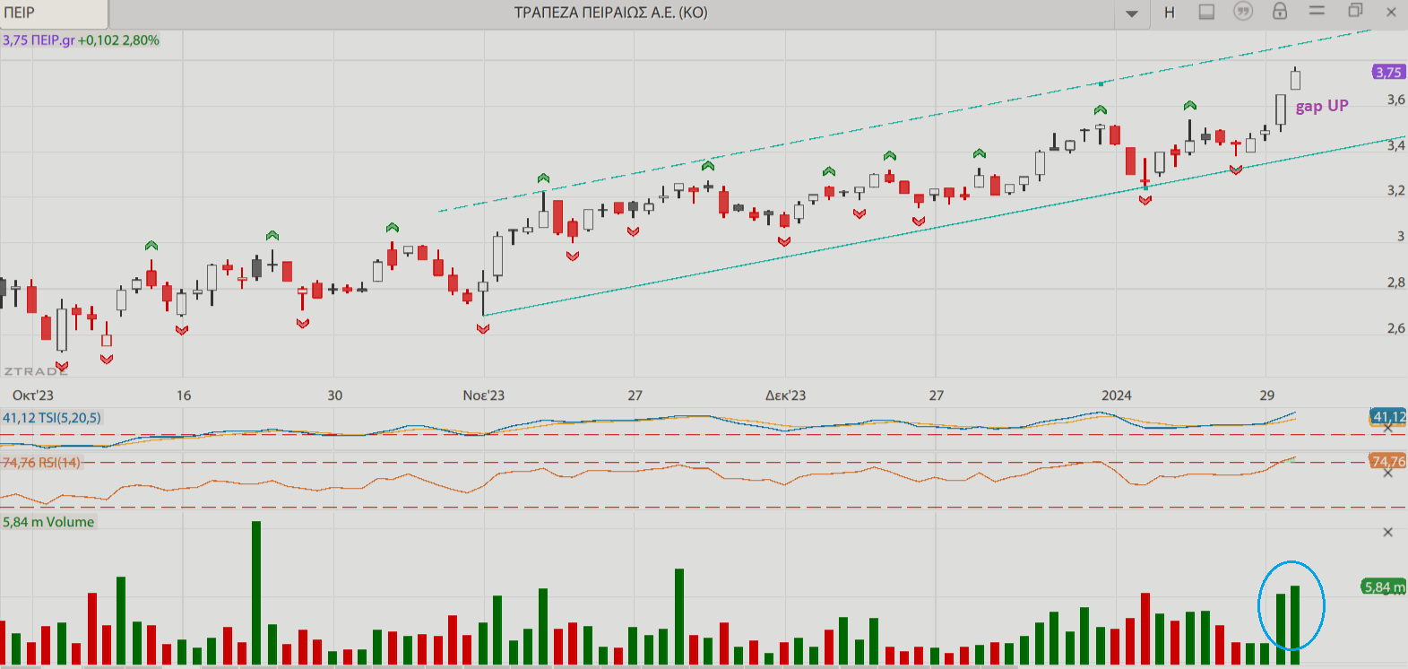Click the blue 41,12 TSI value tag
This screenshot has height=669, width=1408.
1389,416
